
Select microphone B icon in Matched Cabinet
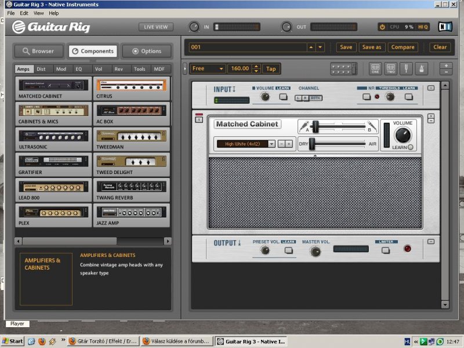click(372, 126)
